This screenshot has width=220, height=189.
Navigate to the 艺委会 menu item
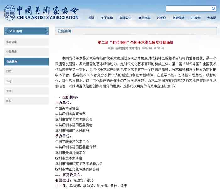[x=162, y=18]
